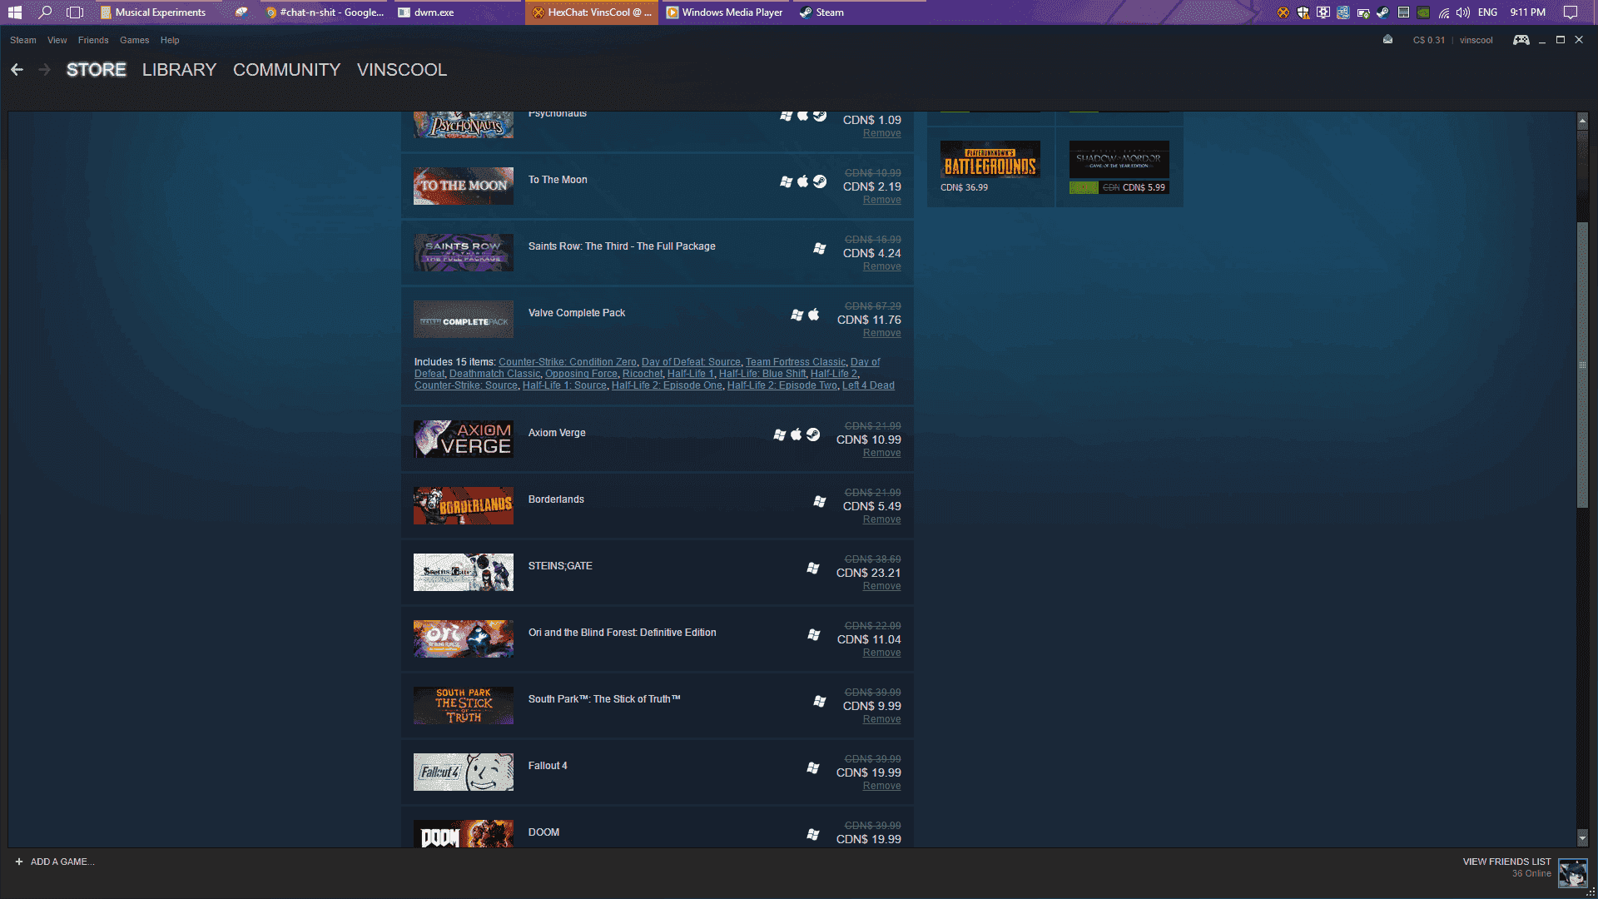The image size is (1598, 899).
Task: Open the Left 4 Dead link
Action: point(868,385)
